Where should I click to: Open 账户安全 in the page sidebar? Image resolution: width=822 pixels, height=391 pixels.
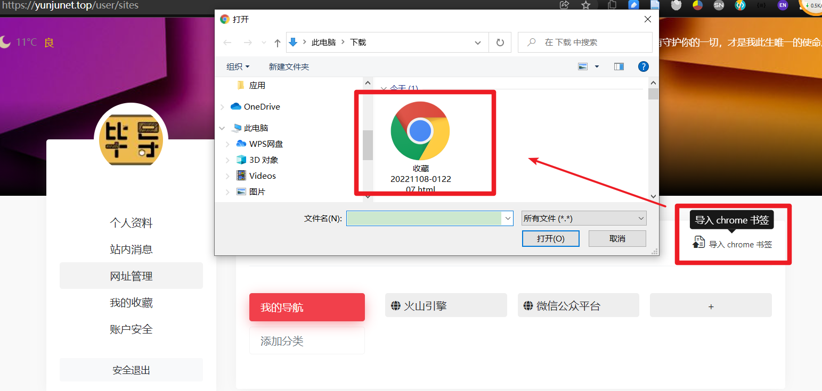coord(131,329)
